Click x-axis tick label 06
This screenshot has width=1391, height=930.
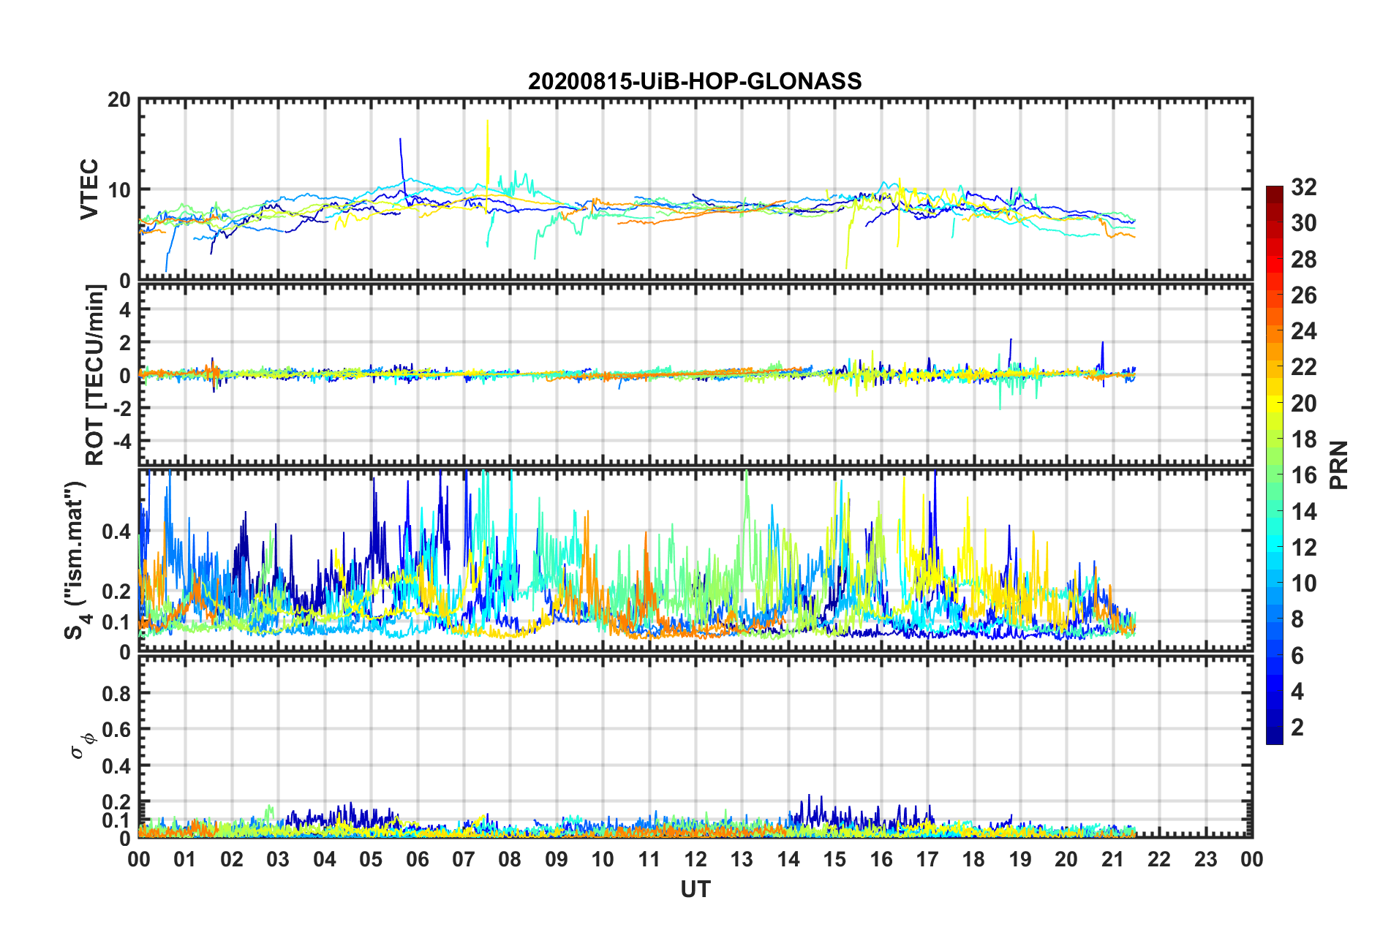click(x=417, y=859)
